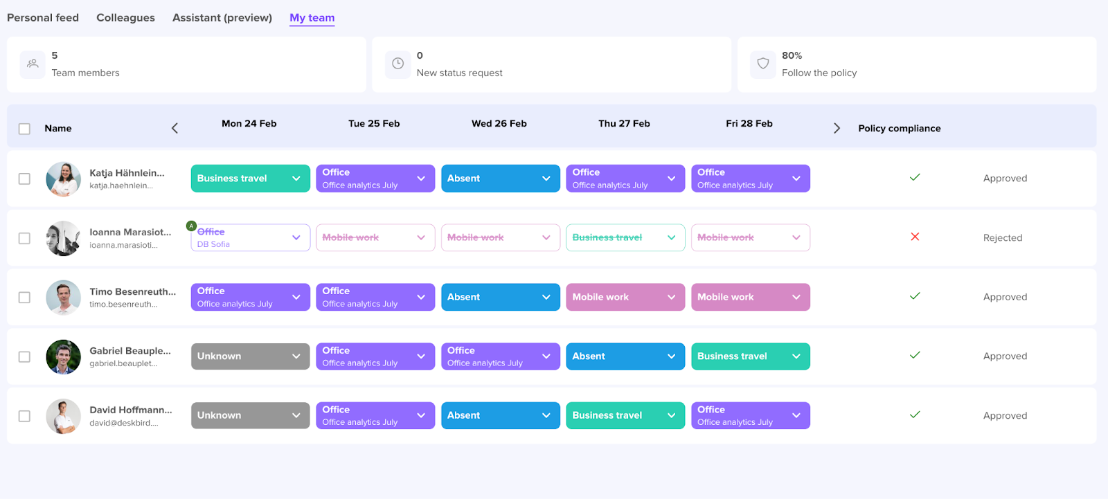The width and height of the screenshot is (1108, 499).
Task: Click the New status request clock icon
Action: click(x=397, y=64)
